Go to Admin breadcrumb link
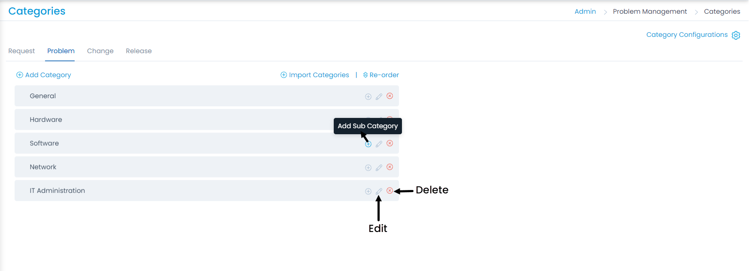Viewport: 749px width, 271px height. [585, 12]
